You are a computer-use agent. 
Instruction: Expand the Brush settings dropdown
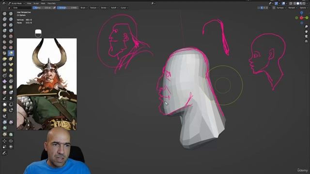[x=84, y=8]
